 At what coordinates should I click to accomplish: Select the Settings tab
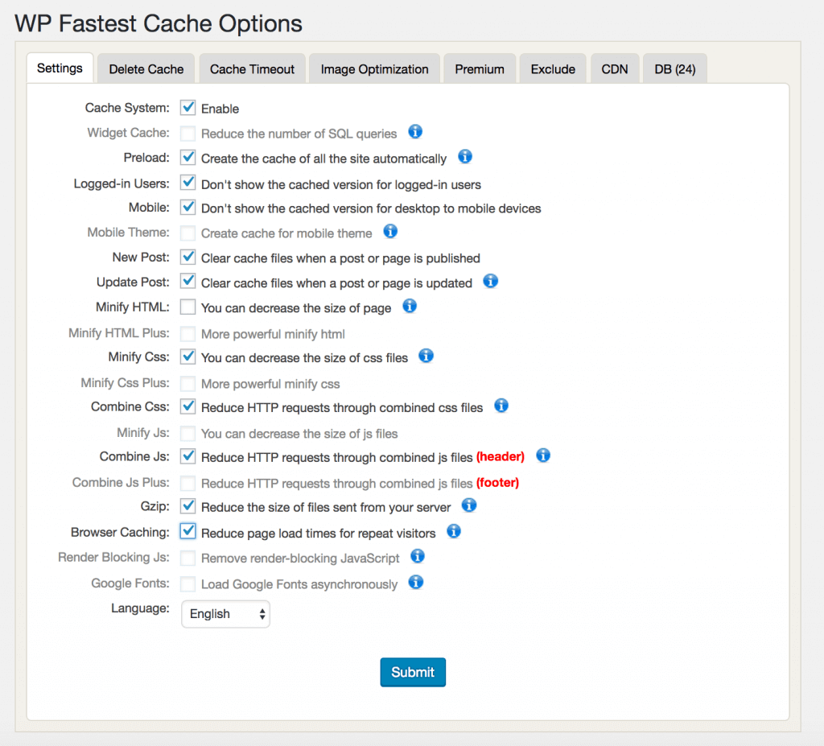(x=60, y=68)
